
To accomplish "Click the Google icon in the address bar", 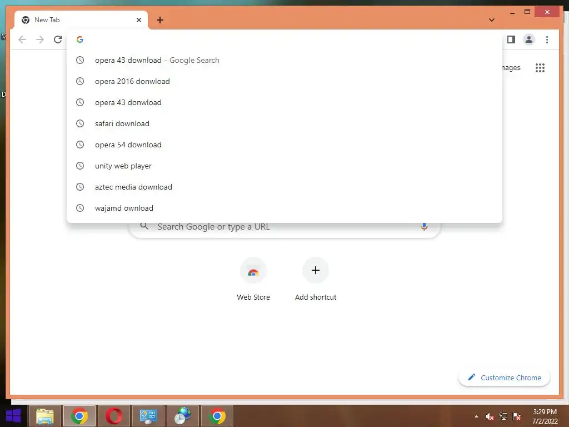I will pos(80,39).
